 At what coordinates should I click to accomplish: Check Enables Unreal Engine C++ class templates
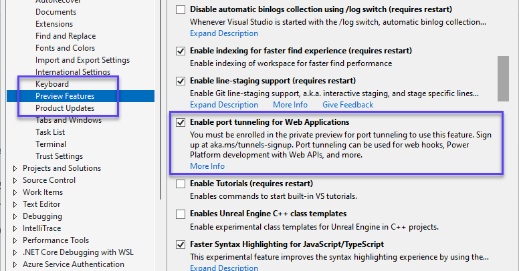(181, 214)
